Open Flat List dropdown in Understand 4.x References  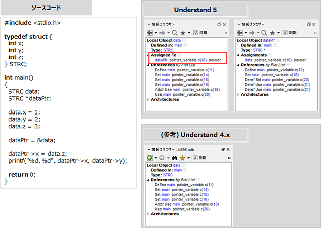point(198,180)
